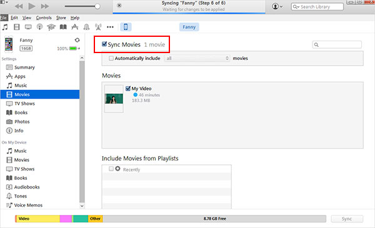Open the Search Library magnifier dropdown
Viewport: 375px width, 228px height.
(296, 7)
